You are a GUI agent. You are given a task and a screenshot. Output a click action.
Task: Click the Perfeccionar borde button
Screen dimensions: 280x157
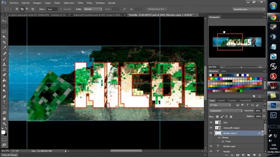point(157,9)
